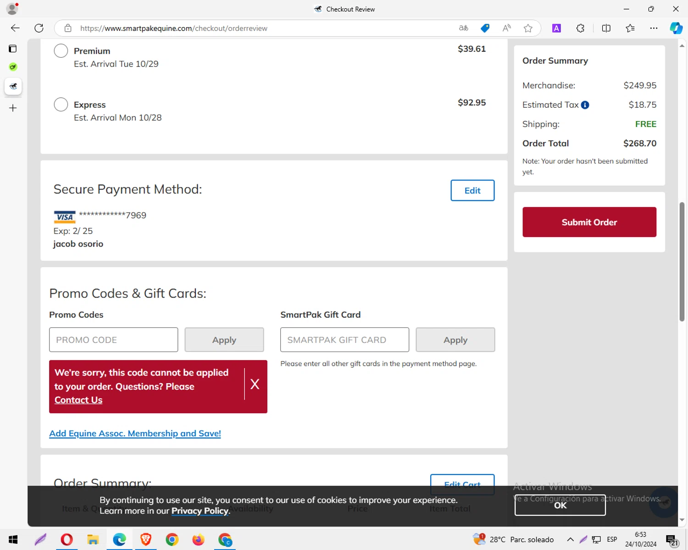
Task: Click the $268.70 order total value
Action: (x=640, y=143)
